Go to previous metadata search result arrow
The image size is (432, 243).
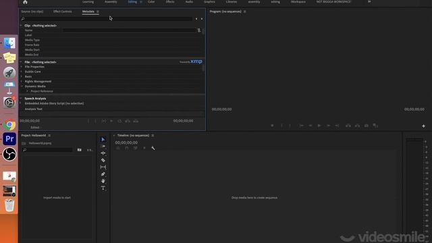pyautogui.click(x=196, y=19)
